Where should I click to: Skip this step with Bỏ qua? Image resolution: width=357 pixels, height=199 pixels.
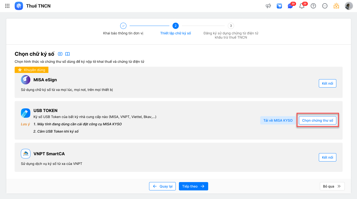pyautogui.click(x=332, y=186)
